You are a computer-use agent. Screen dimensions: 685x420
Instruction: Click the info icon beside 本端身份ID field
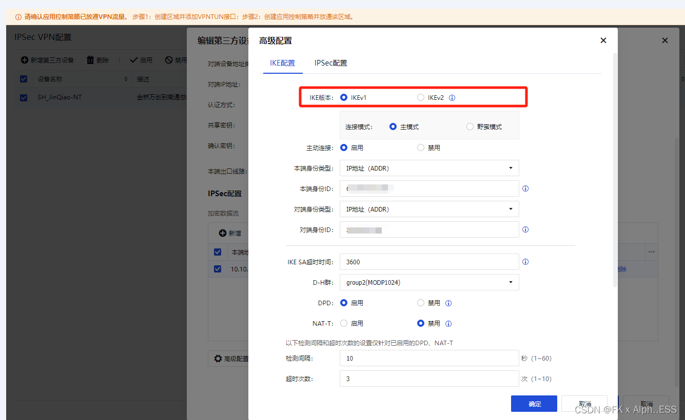[x=525, y=188]
